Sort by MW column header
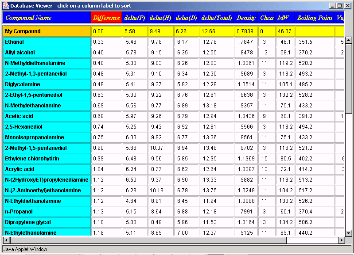The height and width of the screenshot is (255, 354). (x=283, y=18)
